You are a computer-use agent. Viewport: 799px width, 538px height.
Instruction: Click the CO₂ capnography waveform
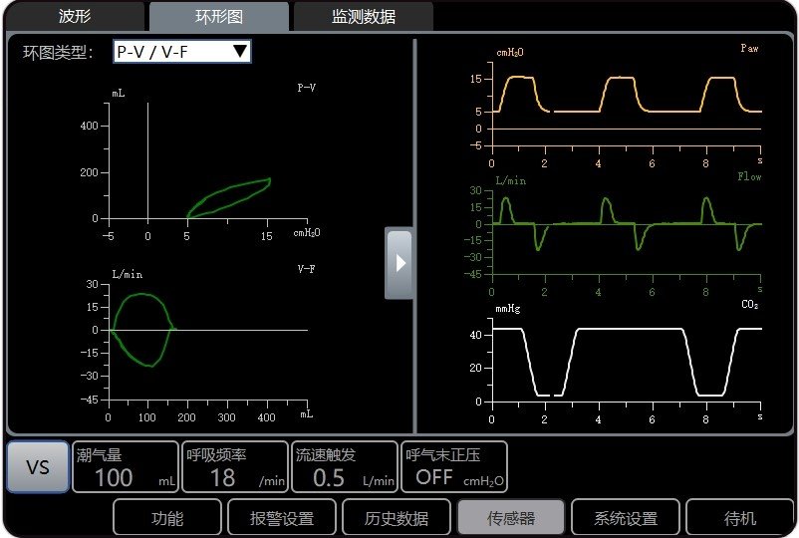623,359
